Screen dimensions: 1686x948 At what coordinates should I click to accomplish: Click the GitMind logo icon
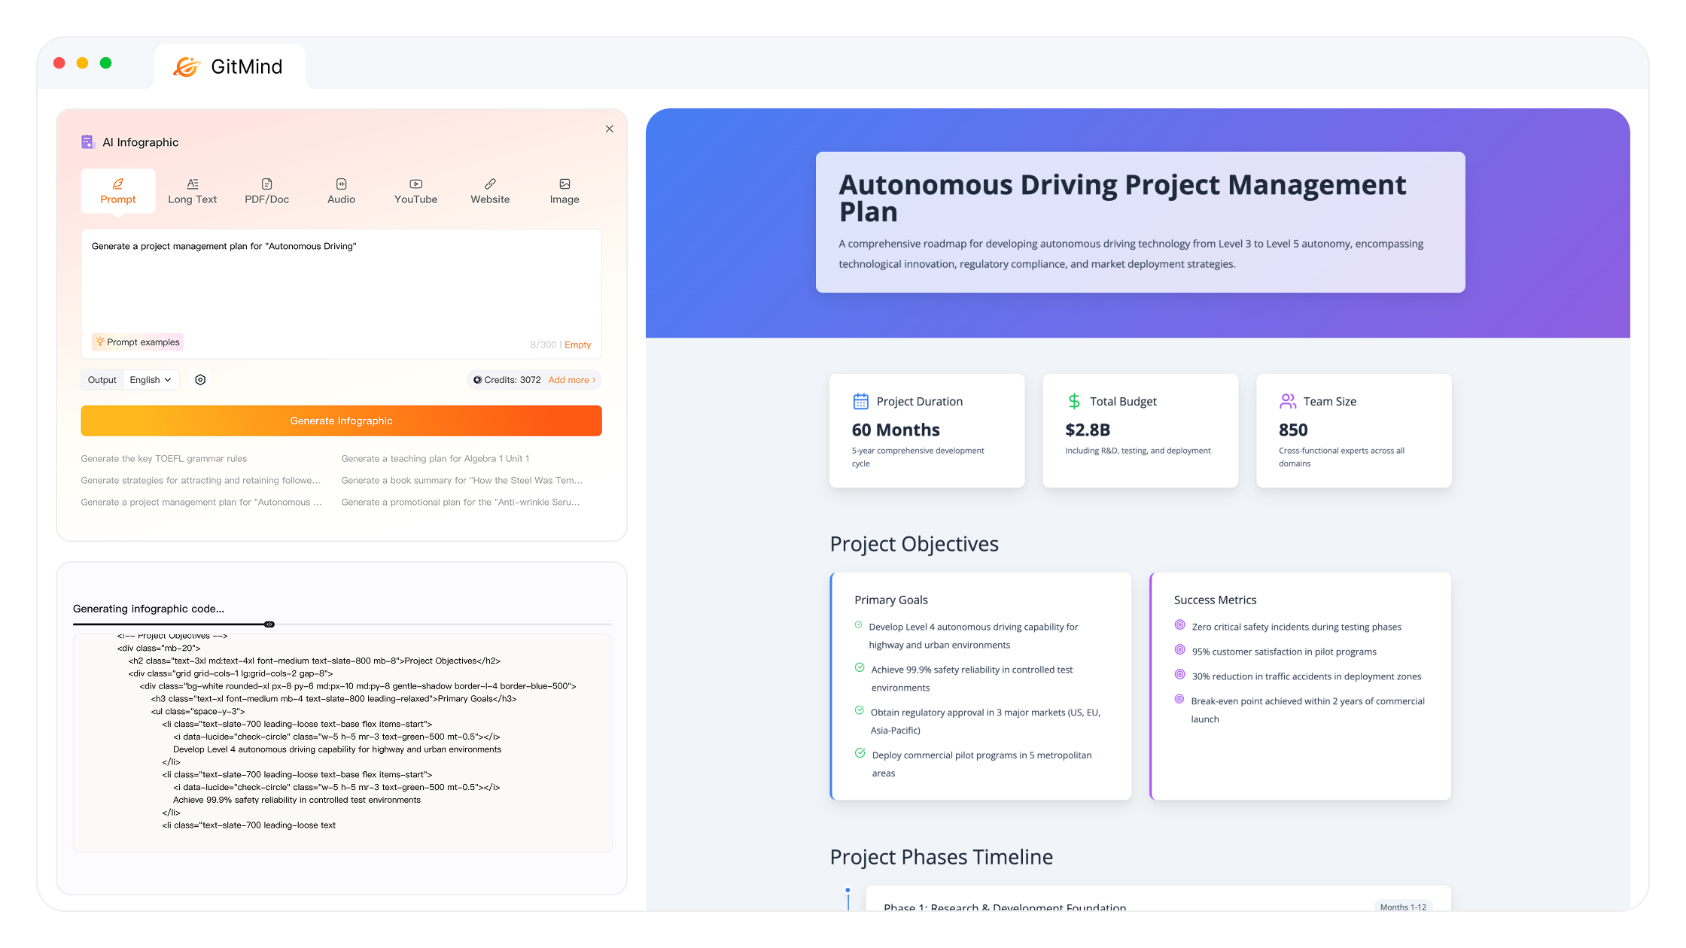point(187,67)
